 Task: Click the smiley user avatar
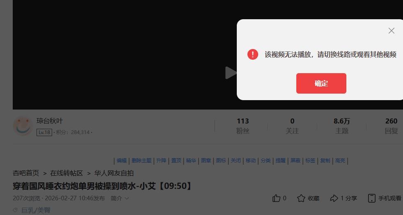(x=23, y=126)
